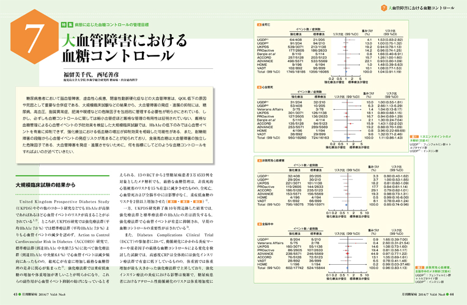
Task: Click the panel label 心血管死
Action: 268,87
